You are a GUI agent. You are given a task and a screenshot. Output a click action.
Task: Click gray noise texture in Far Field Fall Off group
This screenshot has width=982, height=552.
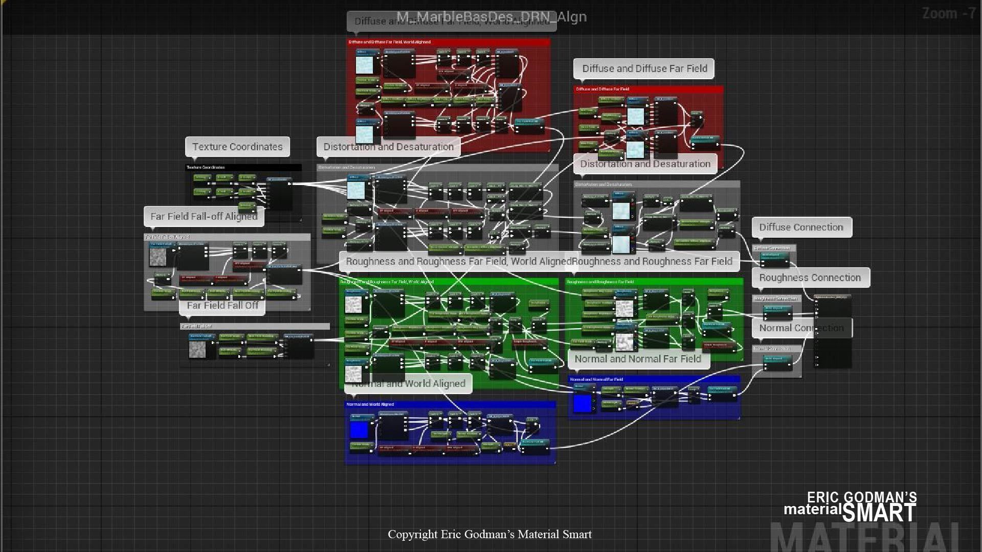tap(197, 350)
